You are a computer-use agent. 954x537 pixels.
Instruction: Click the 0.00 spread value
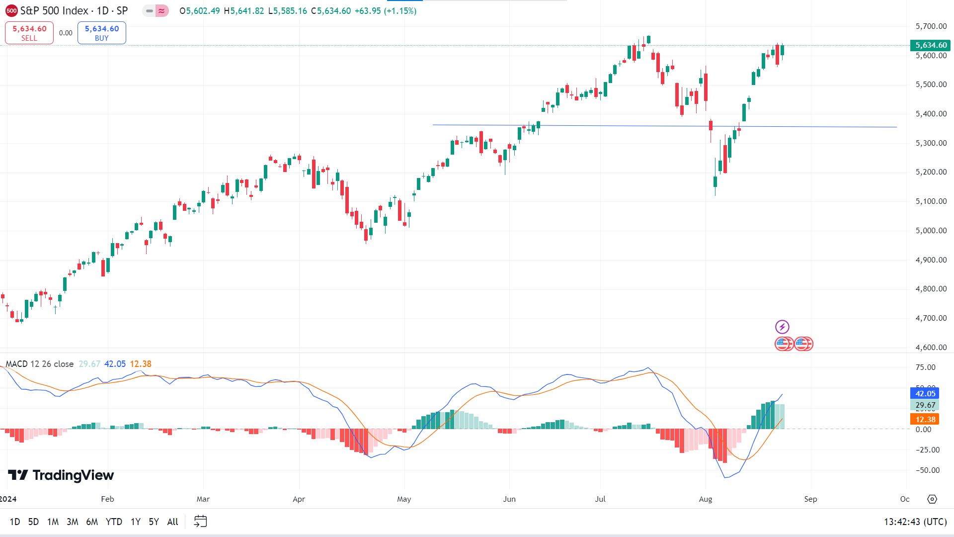click(66, 33)
